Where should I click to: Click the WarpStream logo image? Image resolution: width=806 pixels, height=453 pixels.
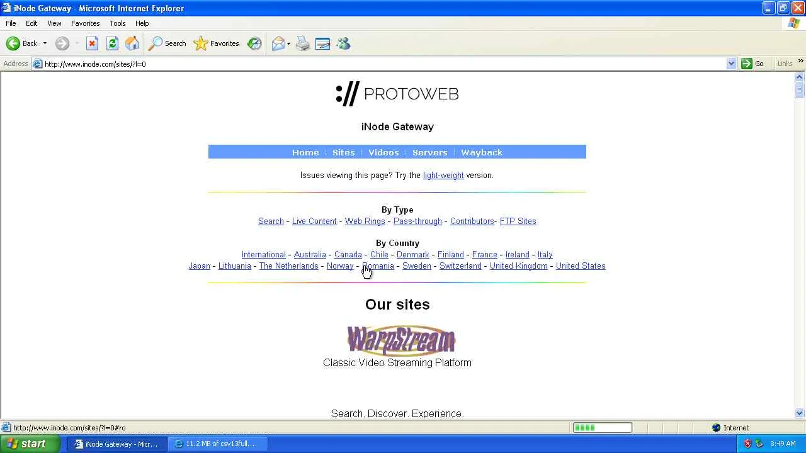pyautogui.click(x=401, y=340)
